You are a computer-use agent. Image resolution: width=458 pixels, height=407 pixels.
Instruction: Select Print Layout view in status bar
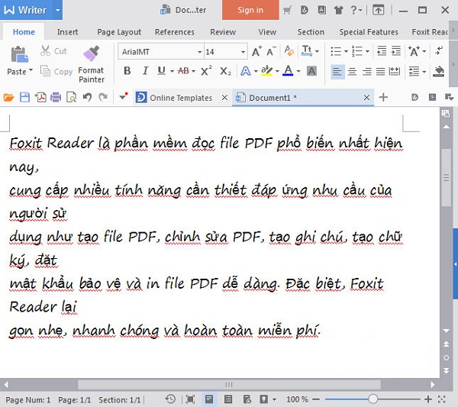(209, 399)
